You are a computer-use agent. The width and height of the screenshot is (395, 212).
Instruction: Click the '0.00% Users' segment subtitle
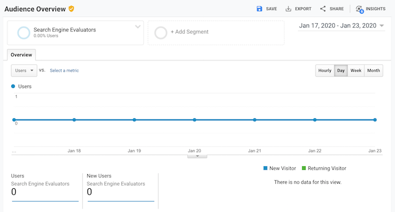[46, 36]
